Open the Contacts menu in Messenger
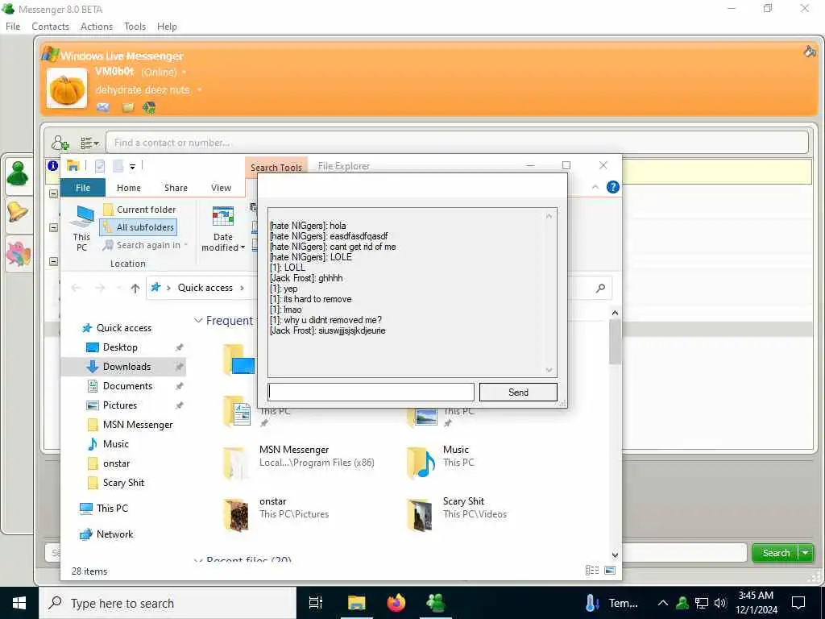825x619 pixels. [50, 27]
